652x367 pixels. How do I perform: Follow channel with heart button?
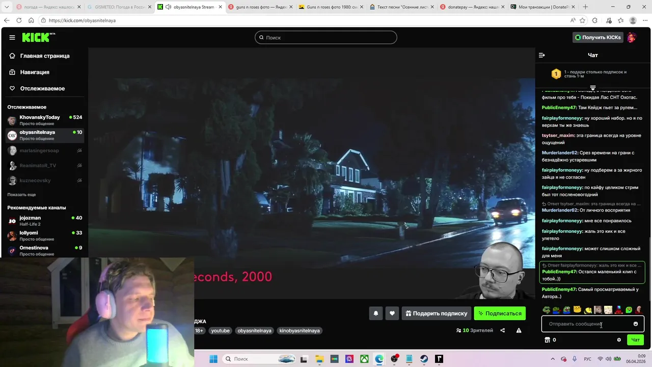pos(392,313)
